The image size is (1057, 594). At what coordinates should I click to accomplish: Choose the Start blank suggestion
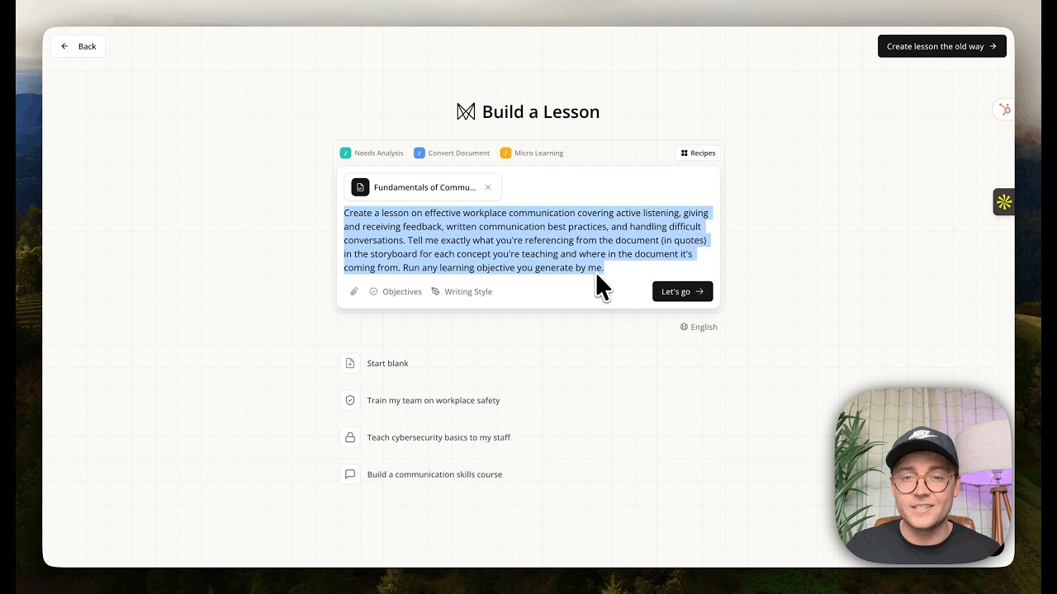pyautogui.click(x=376, y=363)
